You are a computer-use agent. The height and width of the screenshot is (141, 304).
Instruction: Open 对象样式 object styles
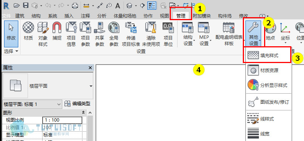pyautogui.click(x=43, y=34)
